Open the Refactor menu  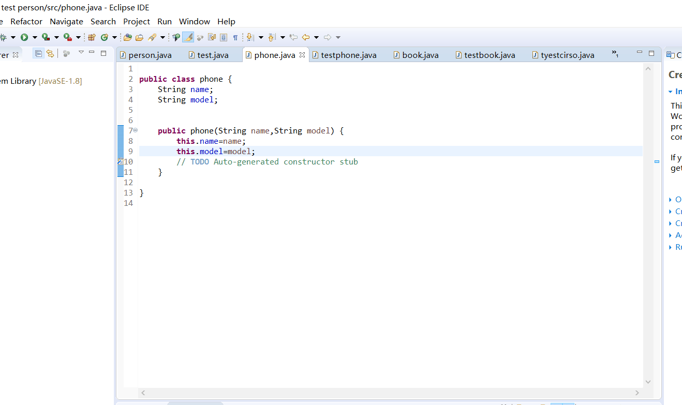[x=26, y=21]
